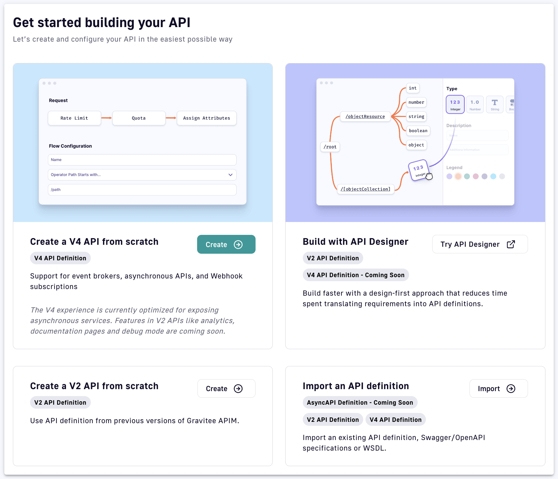Click V4 API Definition - Coming Soon badge

point(356,275)
